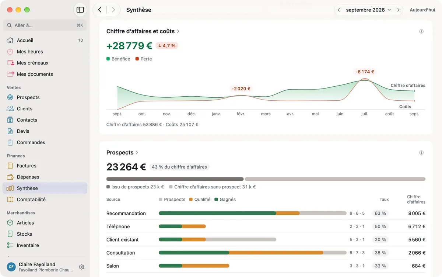
Task: Select Clients in the Ventes section
Action: point(45,108)
